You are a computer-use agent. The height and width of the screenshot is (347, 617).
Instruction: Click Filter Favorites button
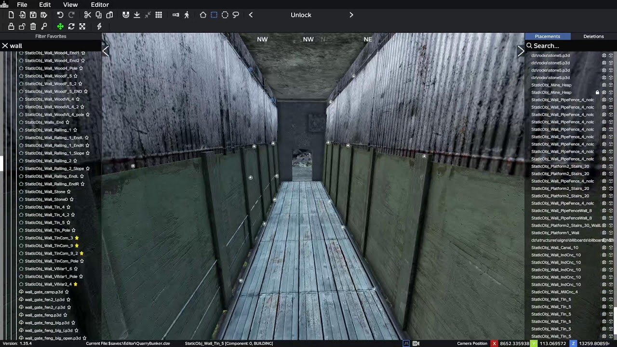pyautogui.click(x=51, y=36)
